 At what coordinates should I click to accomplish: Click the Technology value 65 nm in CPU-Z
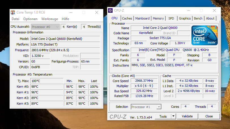point(139,43)
